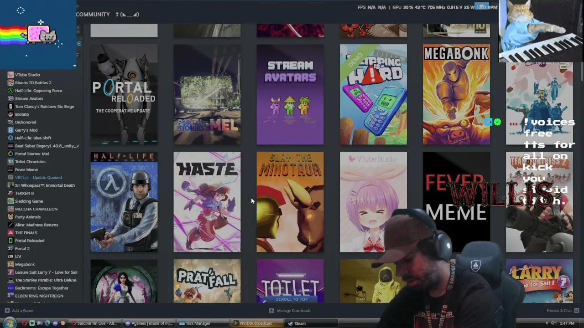This screenshot has width=584, height=328.
Task: Open the Leisure Suit Larry cover
Action: coord(539,281)
